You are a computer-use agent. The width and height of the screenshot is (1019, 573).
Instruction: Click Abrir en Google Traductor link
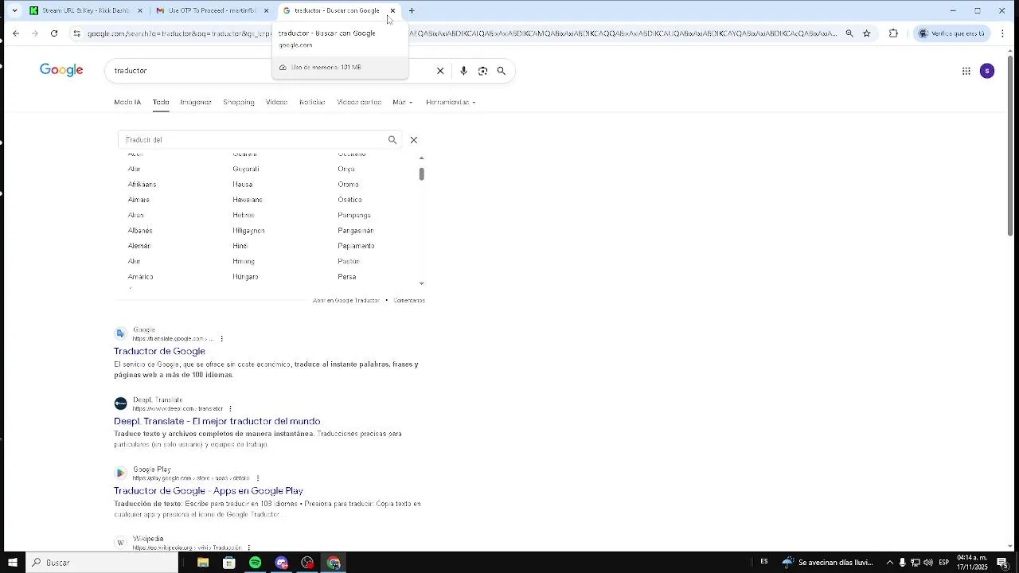pyautogui.click(x=346, y=301)
